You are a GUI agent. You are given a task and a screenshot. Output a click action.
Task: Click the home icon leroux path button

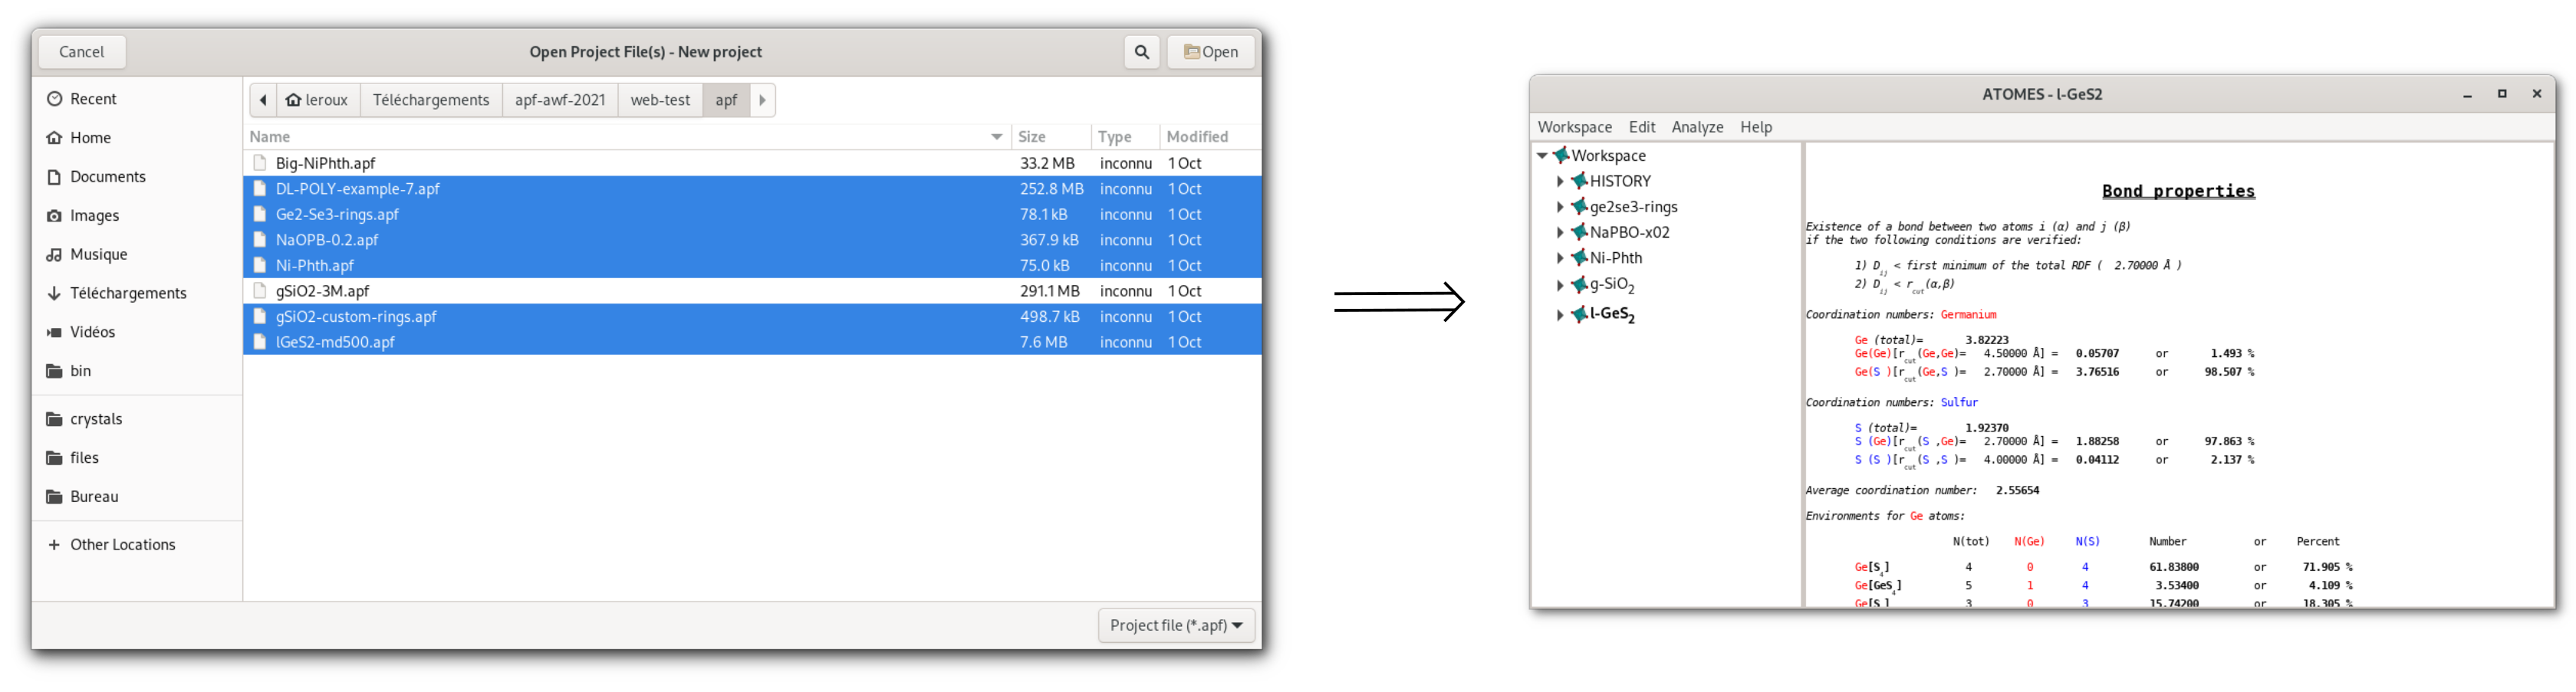point(317,100)
